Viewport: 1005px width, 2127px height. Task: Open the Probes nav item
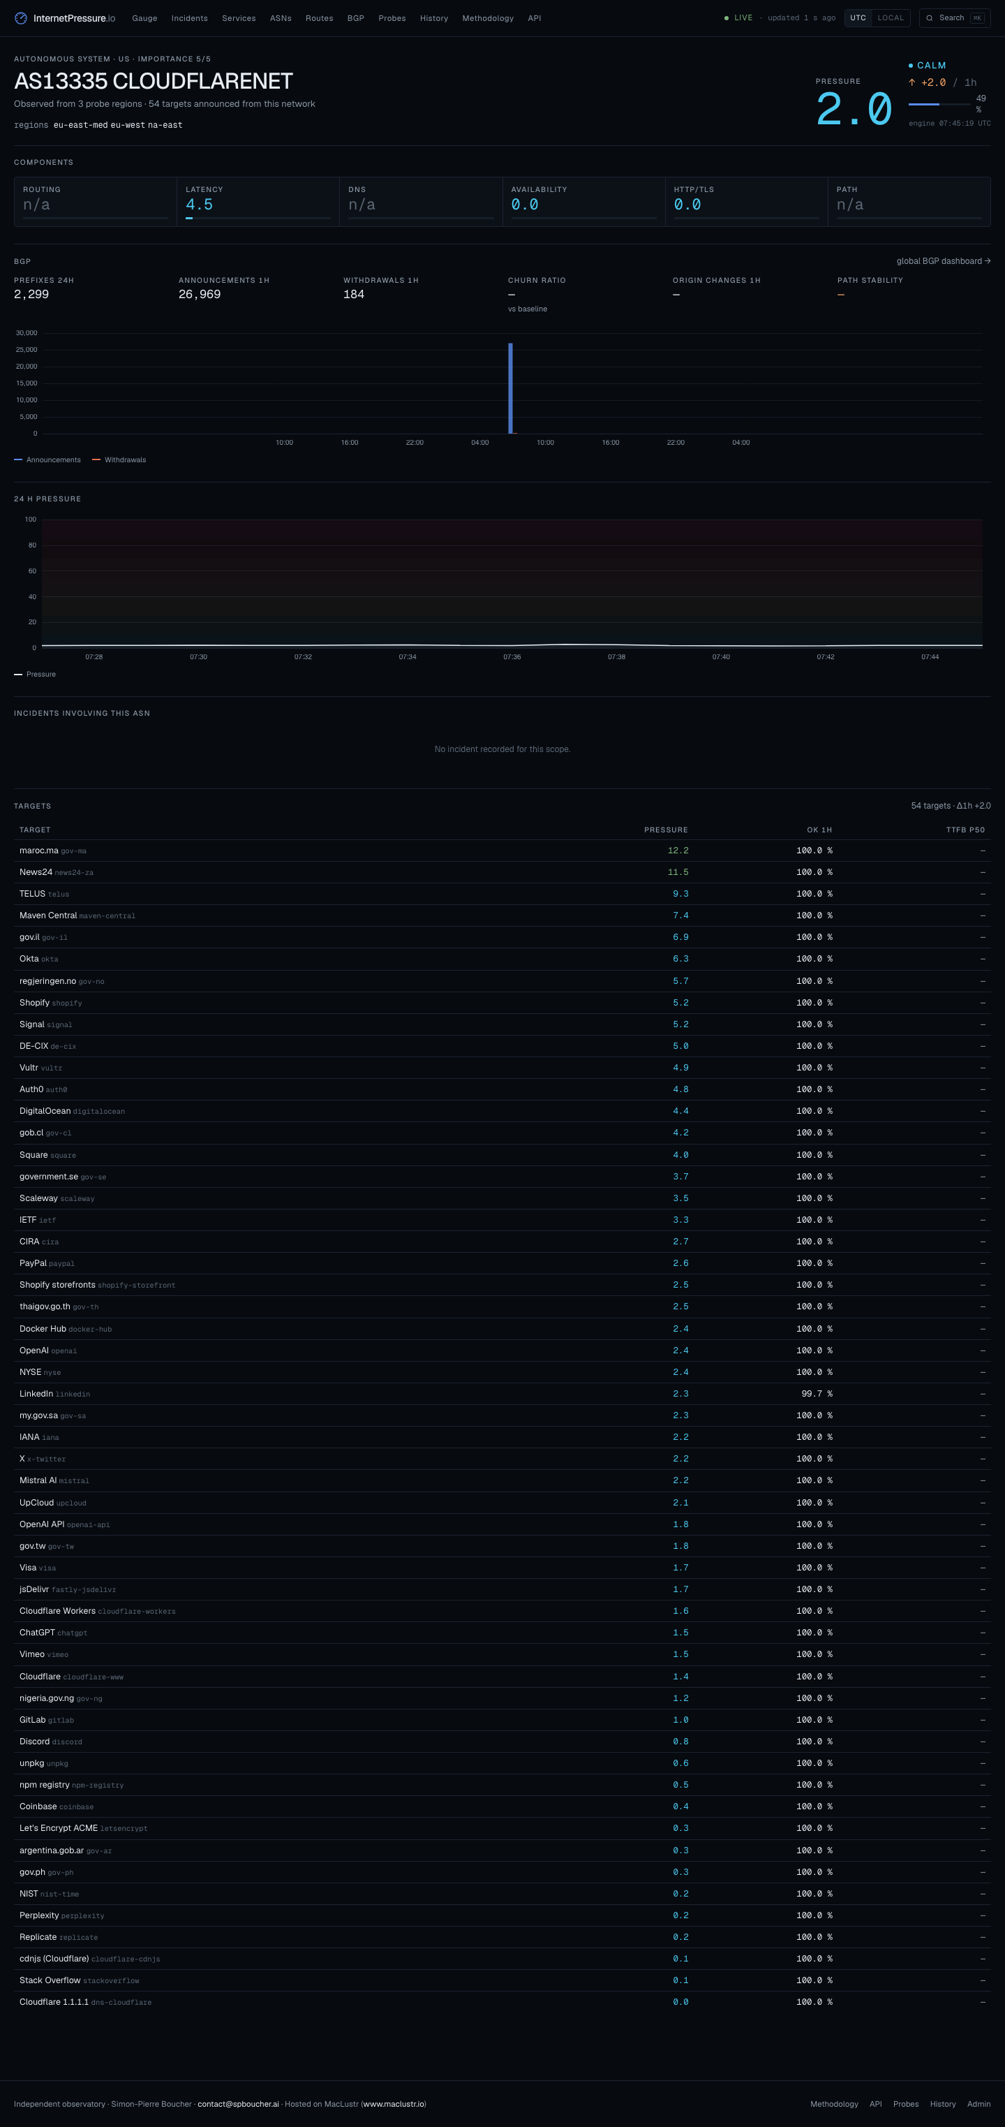click(x=392, y=18)
